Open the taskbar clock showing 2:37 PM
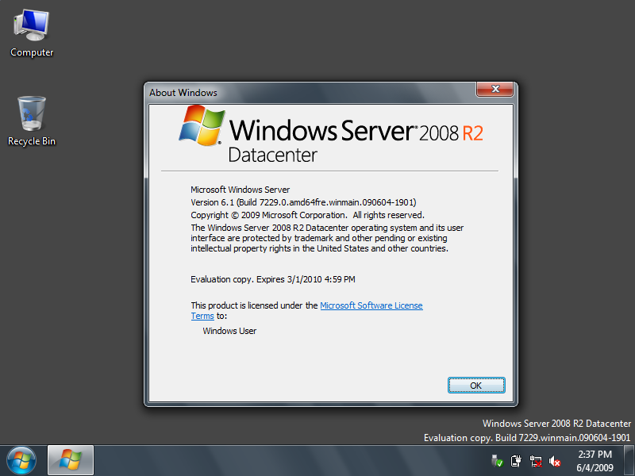This screenshot has height=476, width=635. pyautogui.click(x=595, y=454)
